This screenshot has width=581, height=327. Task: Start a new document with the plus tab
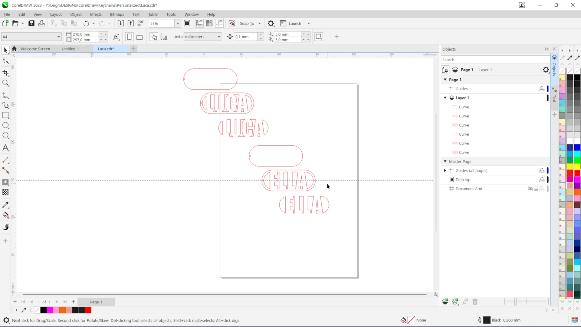click(133, 49)
